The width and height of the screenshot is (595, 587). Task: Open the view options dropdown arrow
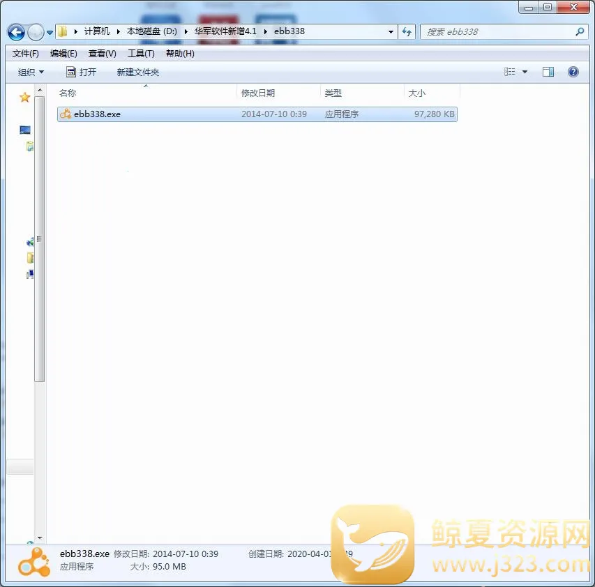[525, 72]
